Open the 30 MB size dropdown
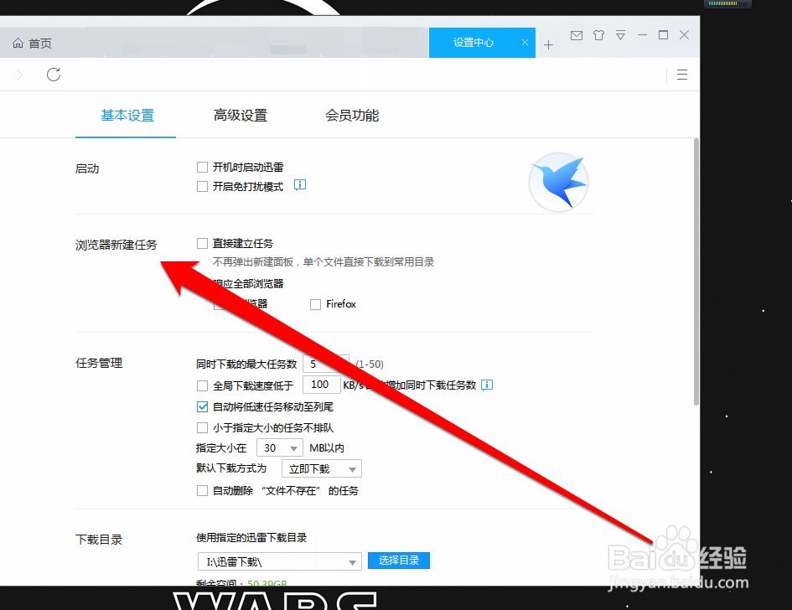The width and height of the screenshot is (792, 610). coord(280,448)
